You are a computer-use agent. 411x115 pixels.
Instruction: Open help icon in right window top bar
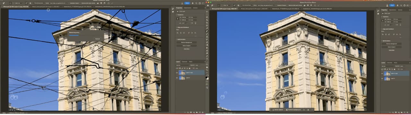405,5
